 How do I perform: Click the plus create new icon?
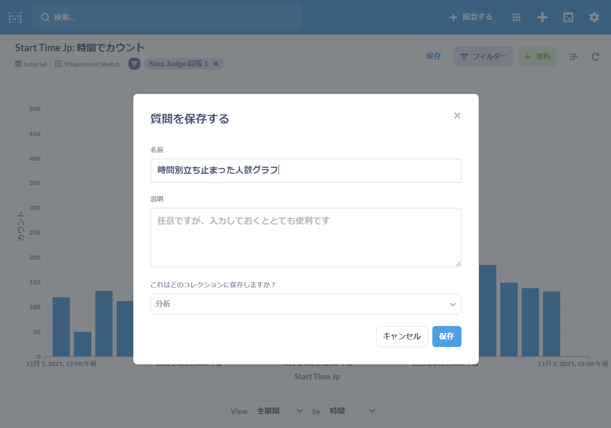click(542, 17)
